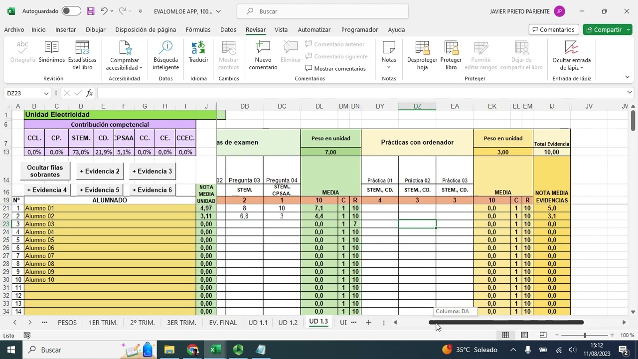
Task: Collapse the ribbon with the chevron
Action: (627, 77)
